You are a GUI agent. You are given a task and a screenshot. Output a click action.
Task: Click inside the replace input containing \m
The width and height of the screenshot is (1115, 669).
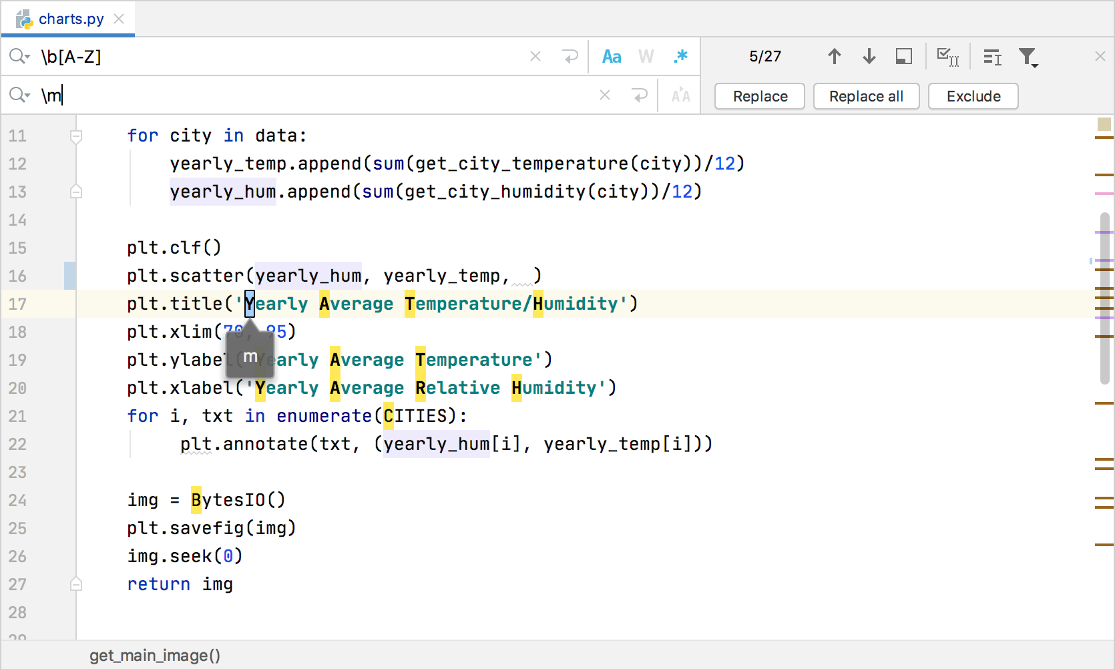coord(267,95)
